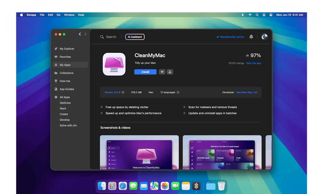
Task: Open the 'Mac is in great shape' screenshot
Action: coord(222,152)
